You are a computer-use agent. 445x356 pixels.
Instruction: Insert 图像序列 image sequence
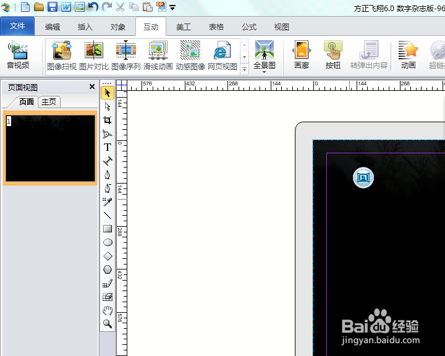tap(126, 56)
